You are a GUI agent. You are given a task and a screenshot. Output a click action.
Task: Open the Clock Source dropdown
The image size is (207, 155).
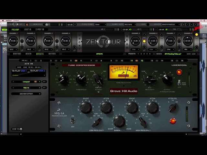[101, 25]
